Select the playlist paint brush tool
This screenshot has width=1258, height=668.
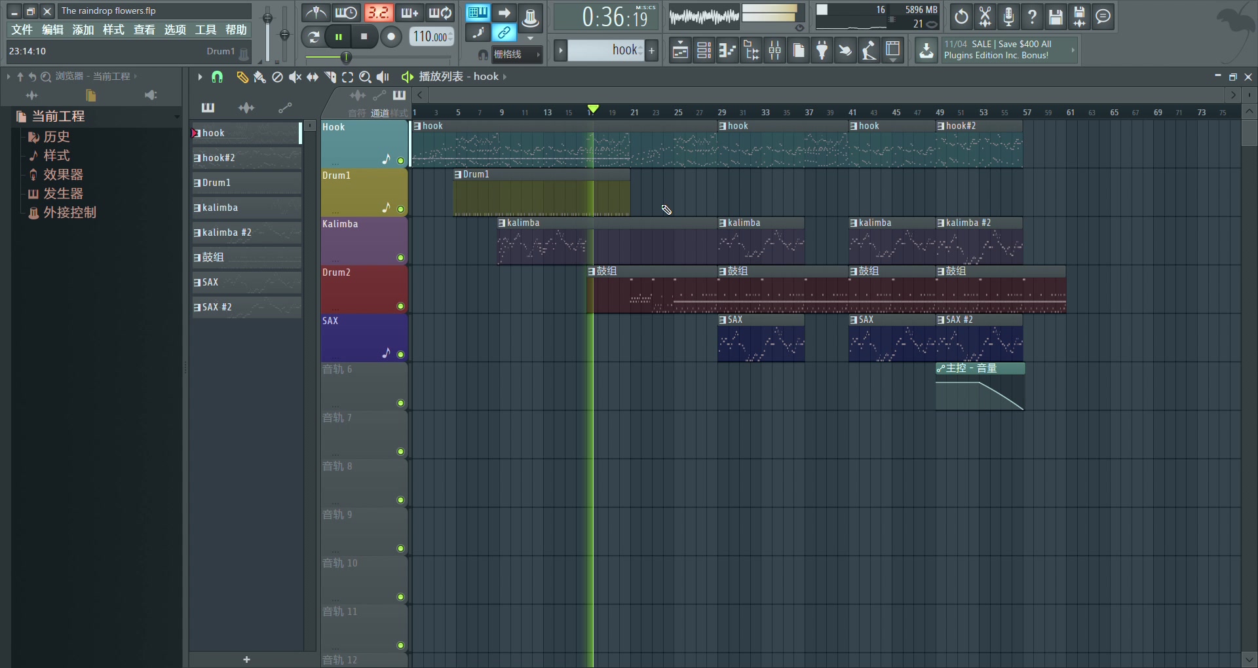(259, 77)
